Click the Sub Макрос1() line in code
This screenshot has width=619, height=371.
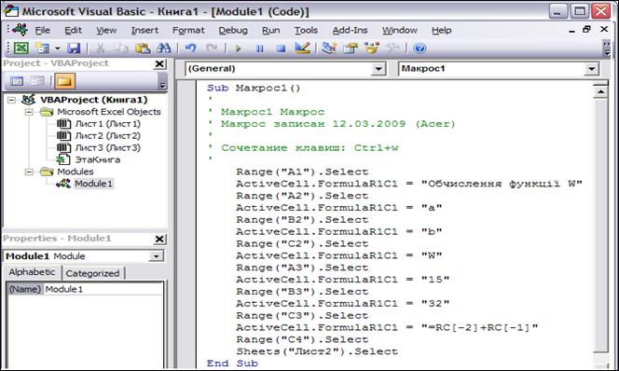tap(254, 88)
